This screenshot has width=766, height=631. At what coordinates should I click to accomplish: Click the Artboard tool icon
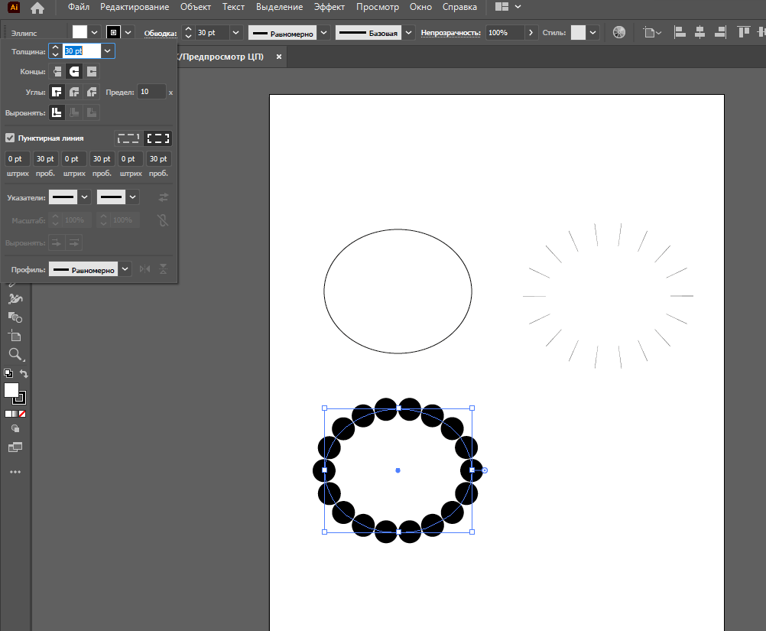point(15,335)
